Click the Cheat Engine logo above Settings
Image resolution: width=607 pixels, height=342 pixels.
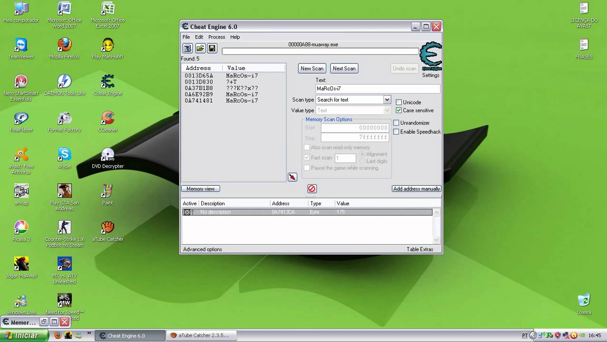431,57
